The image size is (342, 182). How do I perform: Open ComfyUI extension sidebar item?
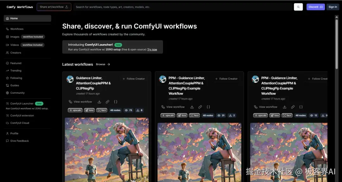pos(20,116)
